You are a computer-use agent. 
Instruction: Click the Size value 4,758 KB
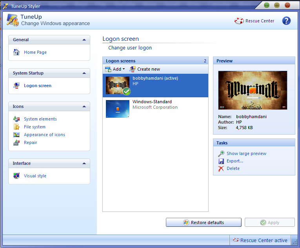coord(244,128)
